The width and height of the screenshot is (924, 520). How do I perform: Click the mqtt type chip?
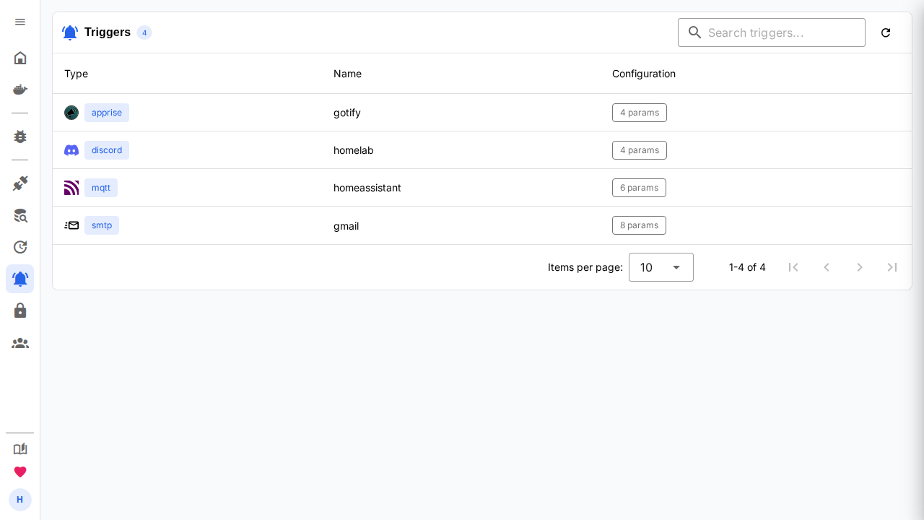[101, 188]
